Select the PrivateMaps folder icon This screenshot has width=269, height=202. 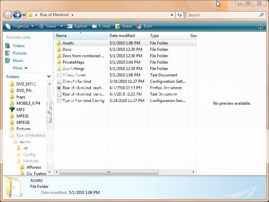tap(59, 62)
